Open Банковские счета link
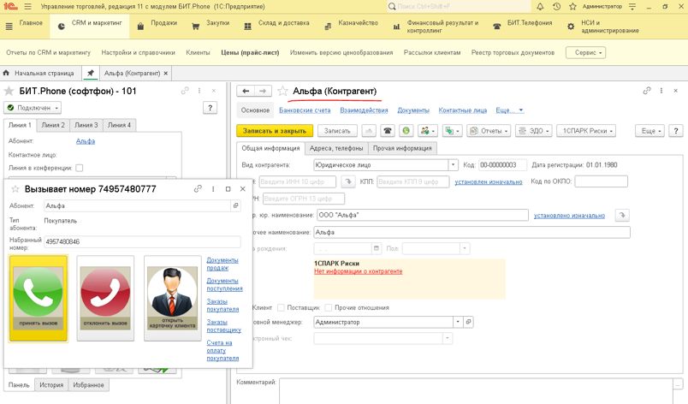The width and height of the screenshot is (688, 404). (305, 110)
